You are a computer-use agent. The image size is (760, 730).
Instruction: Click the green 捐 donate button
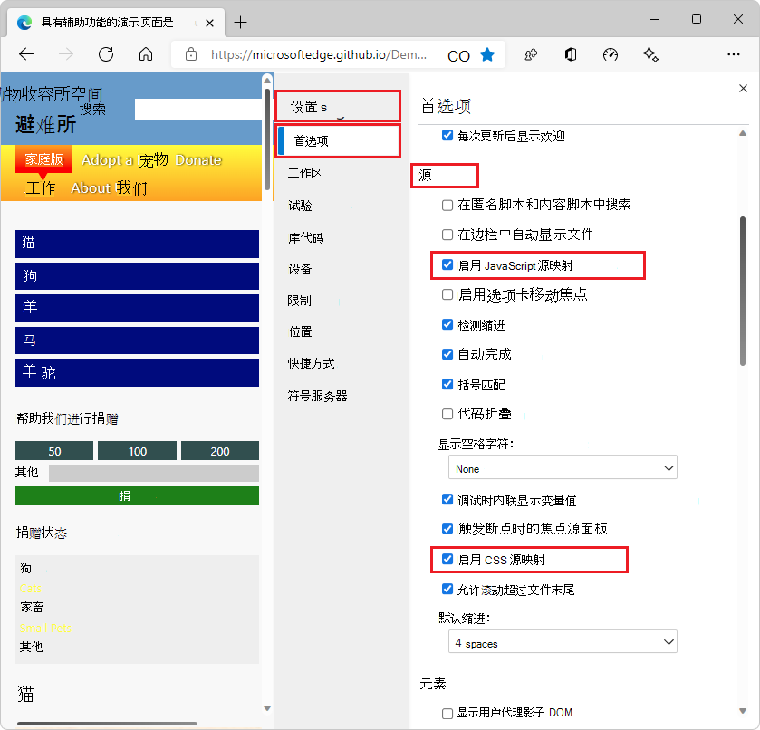pyautogui.click(x=137, y=496)
